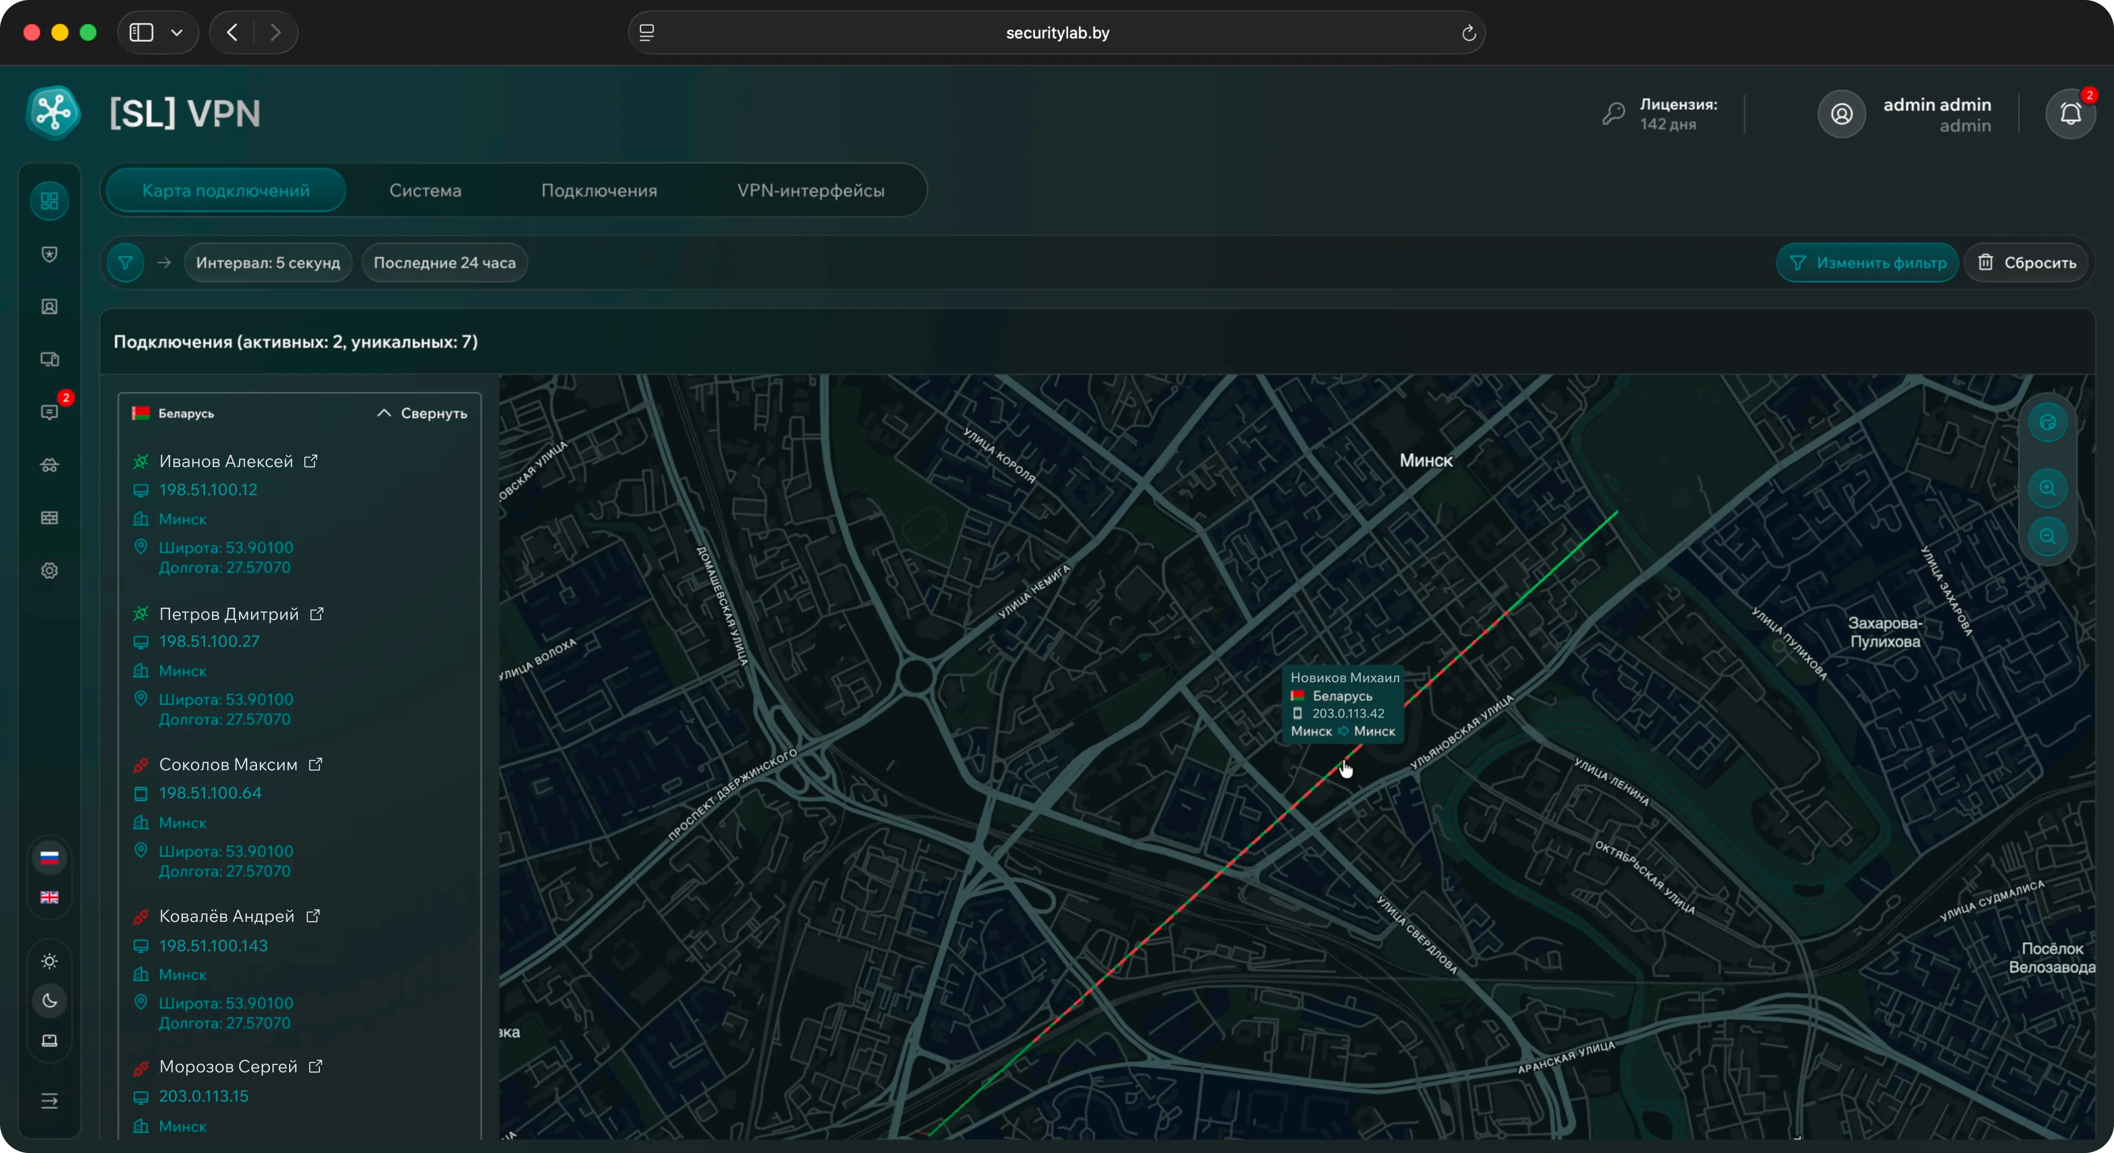The image size is (2114, 1153).
Task: Enable dark theme moon icon
Action: (x=49, y=1001)
